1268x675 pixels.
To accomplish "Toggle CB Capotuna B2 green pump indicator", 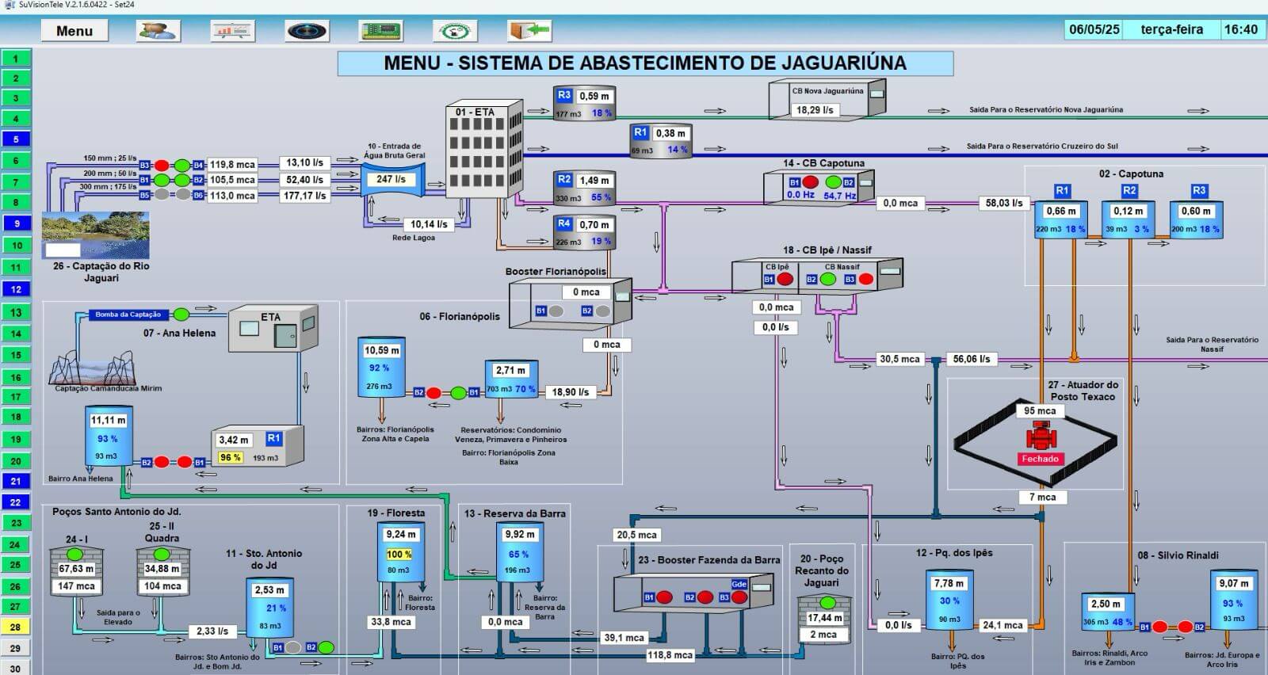I will 833,182.
